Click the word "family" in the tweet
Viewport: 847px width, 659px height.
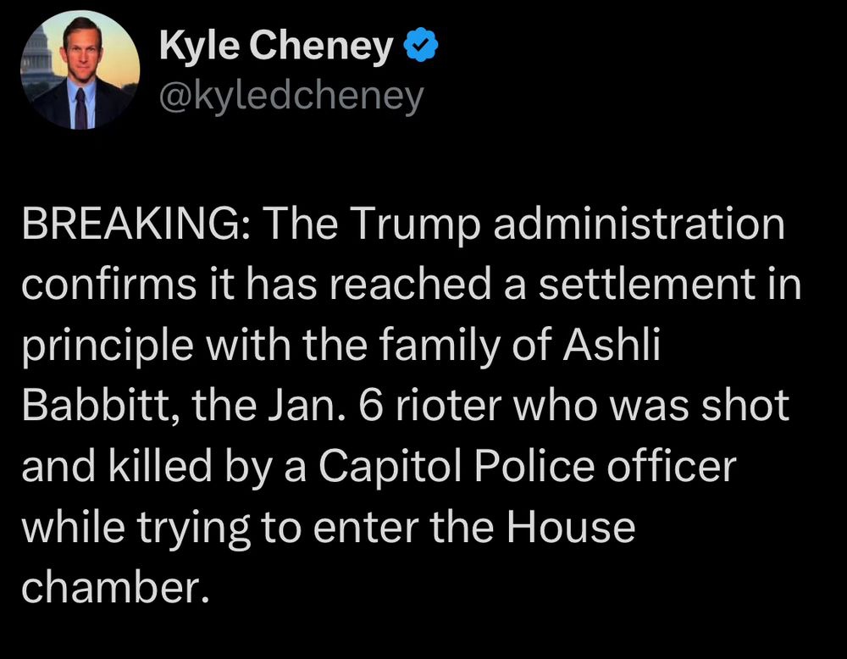point(439,346)
